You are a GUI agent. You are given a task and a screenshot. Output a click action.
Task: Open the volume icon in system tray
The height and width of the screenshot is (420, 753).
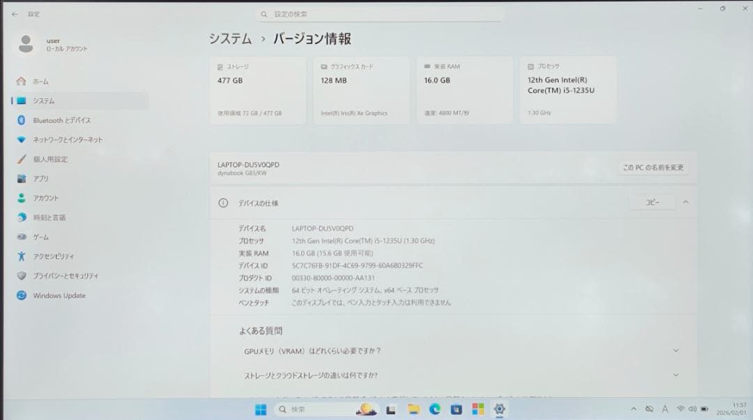(691, 410)
